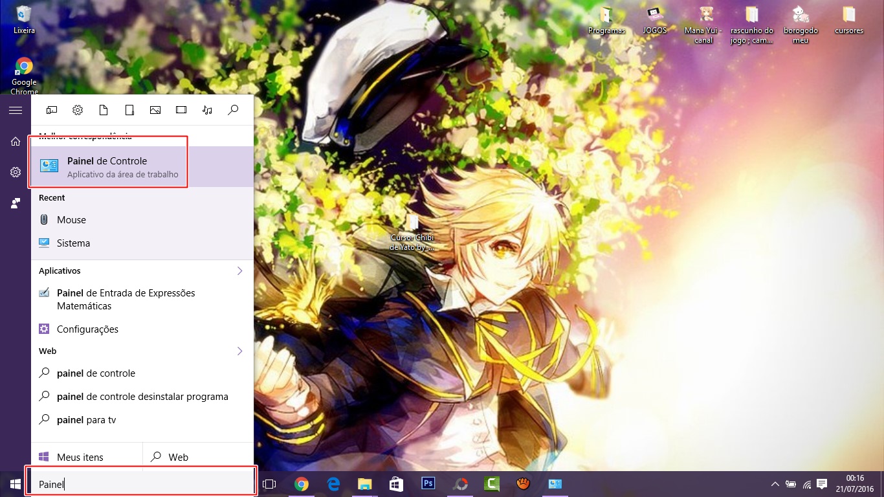Open Windows Store from taskbar
884x497 pixels.
[x=396, y=484]
